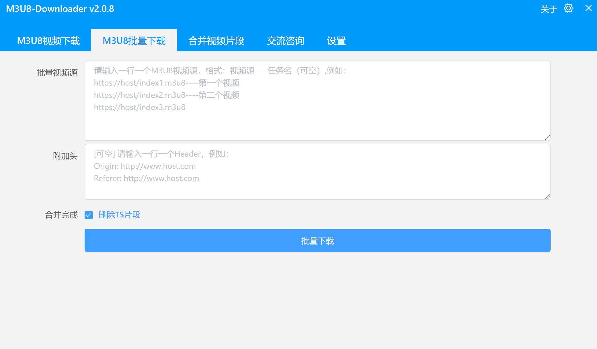
Task: Uncheck the 删除TS片段 checkbox
Action: coord(88,215)
